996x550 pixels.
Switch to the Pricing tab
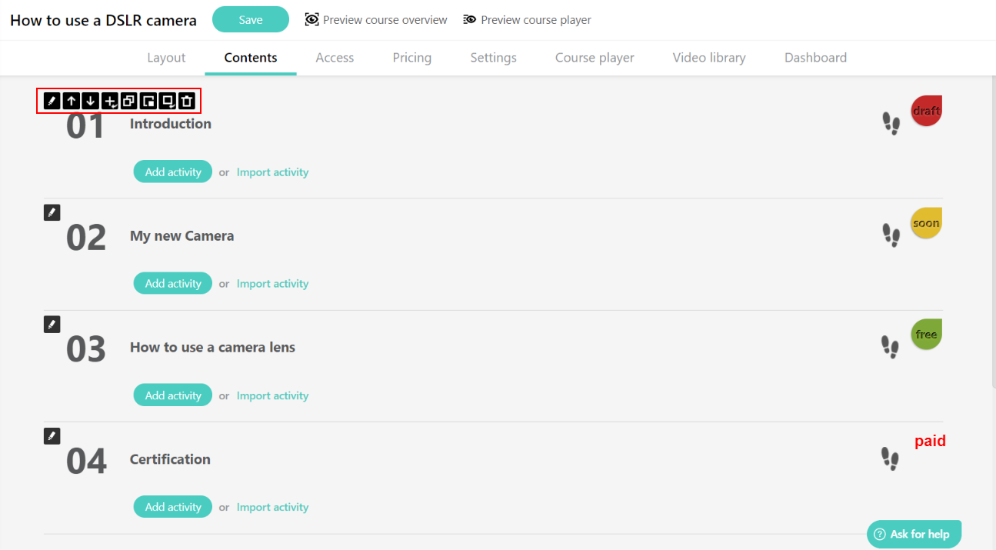(411, 57)
